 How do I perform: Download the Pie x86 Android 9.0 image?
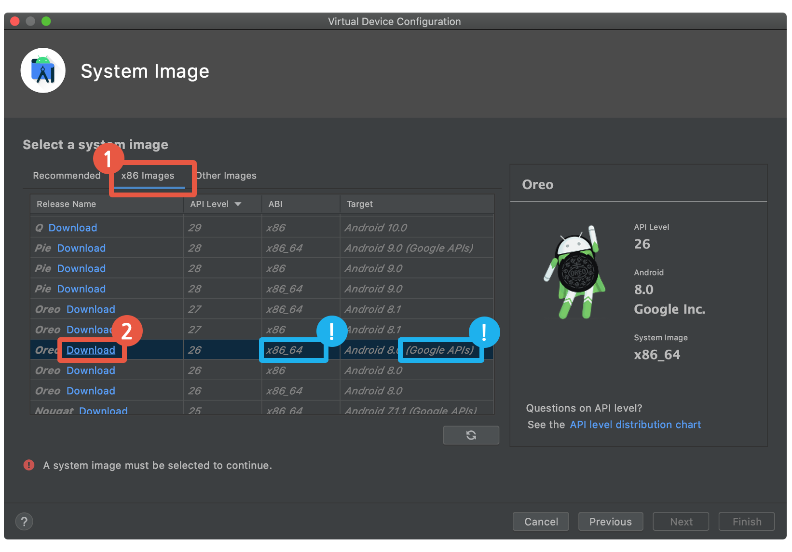click(x=82, y=268)
